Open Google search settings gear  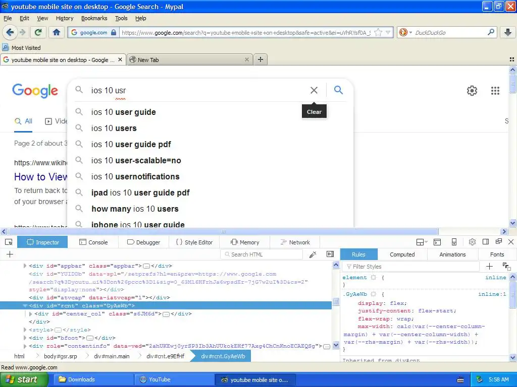click(472, 91)
